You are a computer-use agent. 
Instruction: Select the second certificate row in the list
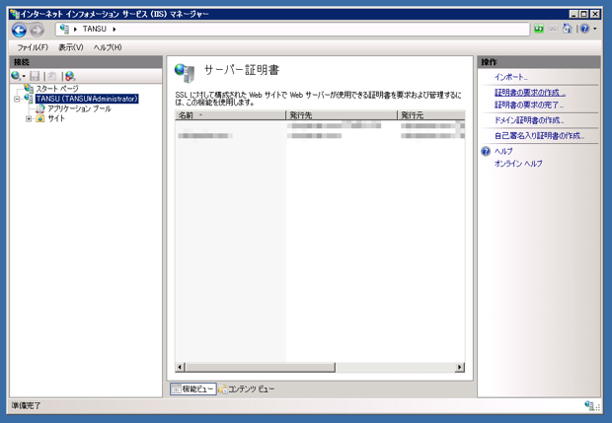(x=320, y=136)
